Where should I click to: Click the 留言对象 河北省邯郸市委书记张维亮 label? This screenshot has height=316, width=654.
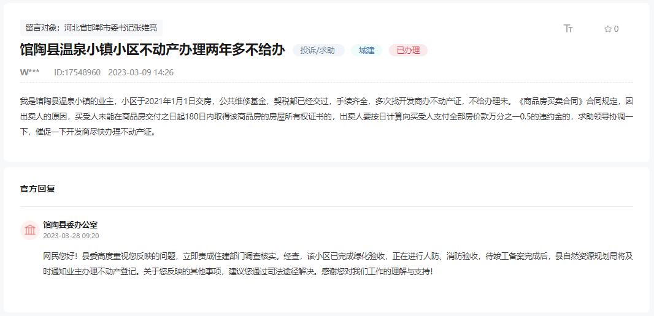coord(91,28)
